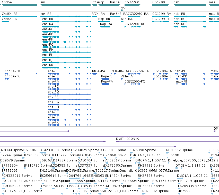Screen dimensions: 219x195
Task: Click the LP22886.5prime EST label
Action: [x=86, y=191]
